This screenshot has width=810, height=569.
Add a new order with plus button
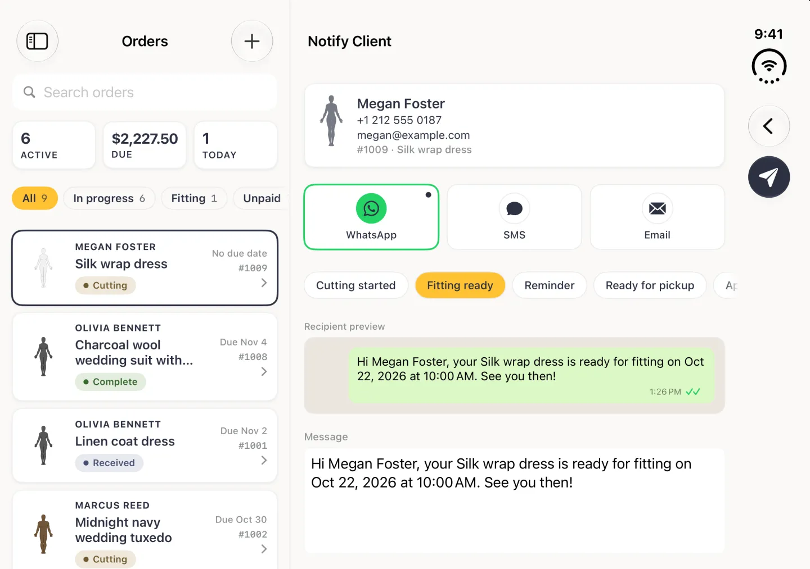tap(252, 41)
